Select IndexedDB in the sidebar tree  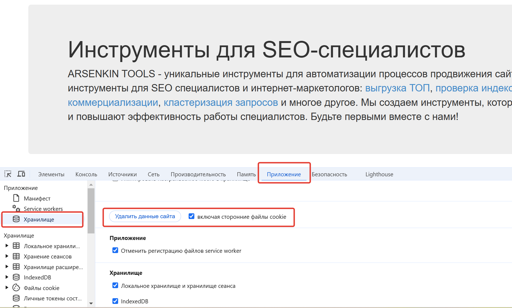[x=44, y=278]
